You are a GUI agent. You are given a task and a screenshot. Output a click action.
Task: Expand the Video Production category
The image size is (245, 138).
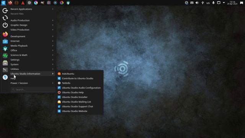(32, 30)
